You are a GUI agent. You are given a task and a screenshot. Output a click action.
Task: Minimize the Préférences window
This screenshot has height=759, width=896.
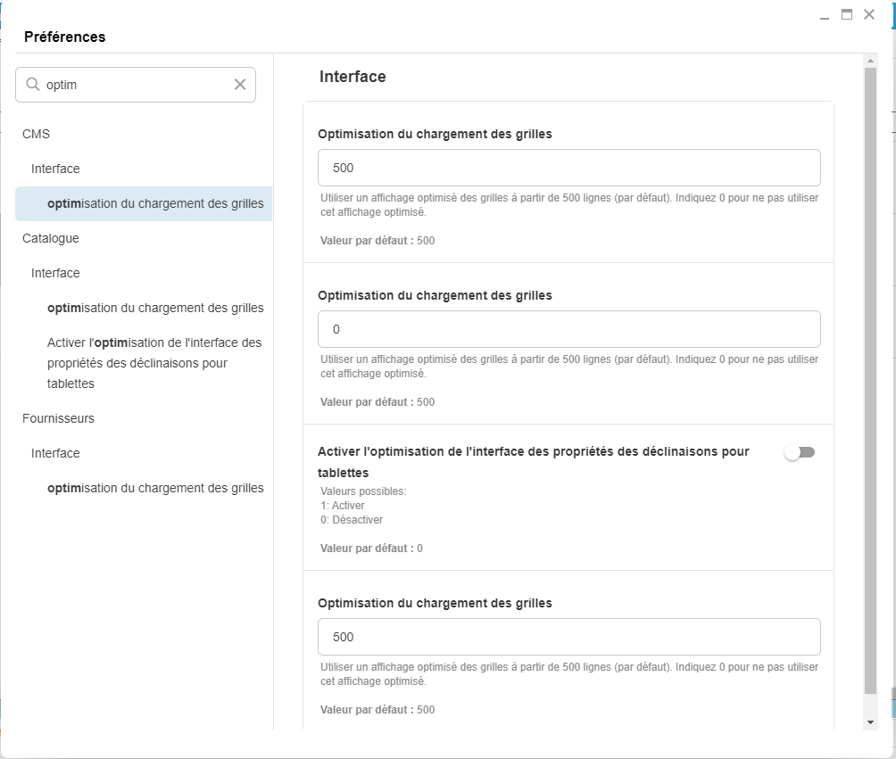(x=825, y=15)
